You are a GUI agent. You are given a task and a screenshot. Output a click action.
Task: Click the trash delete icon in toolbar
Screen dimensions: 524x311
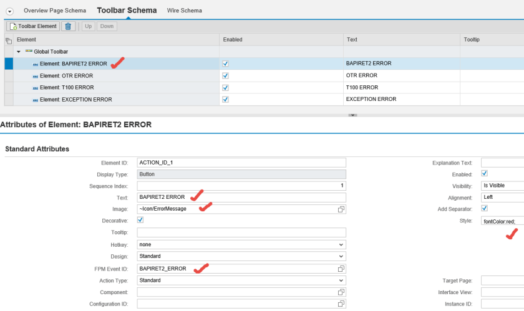[69, 26]
